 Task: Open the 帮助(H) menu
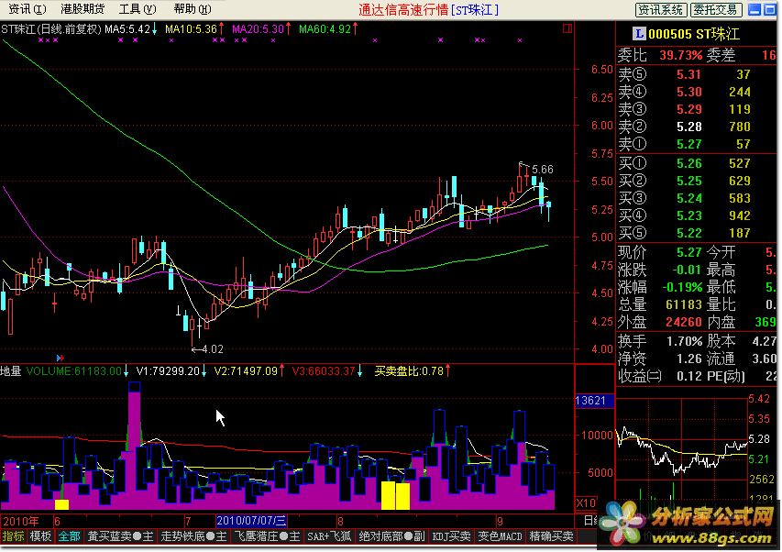(x=193, y=9)
